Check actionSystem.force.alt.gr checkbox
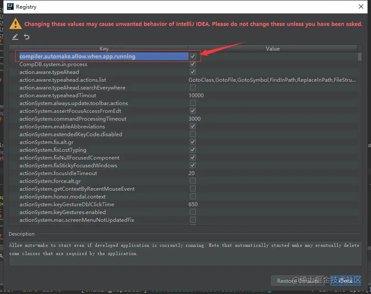The height and width of the screenshot is (294, 371). click(193, 181)
